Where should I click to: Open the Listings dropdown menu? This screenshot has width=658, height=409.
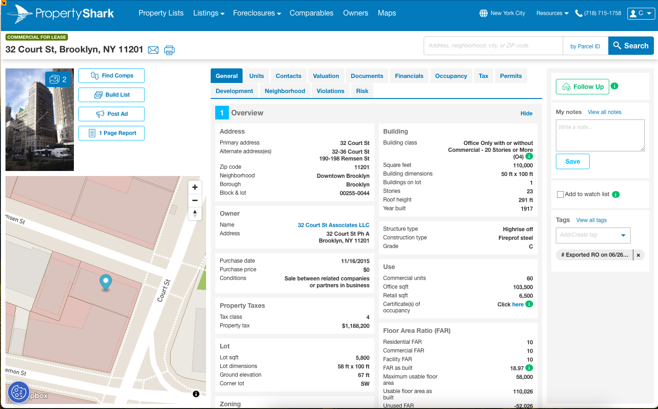click(208, 13)
